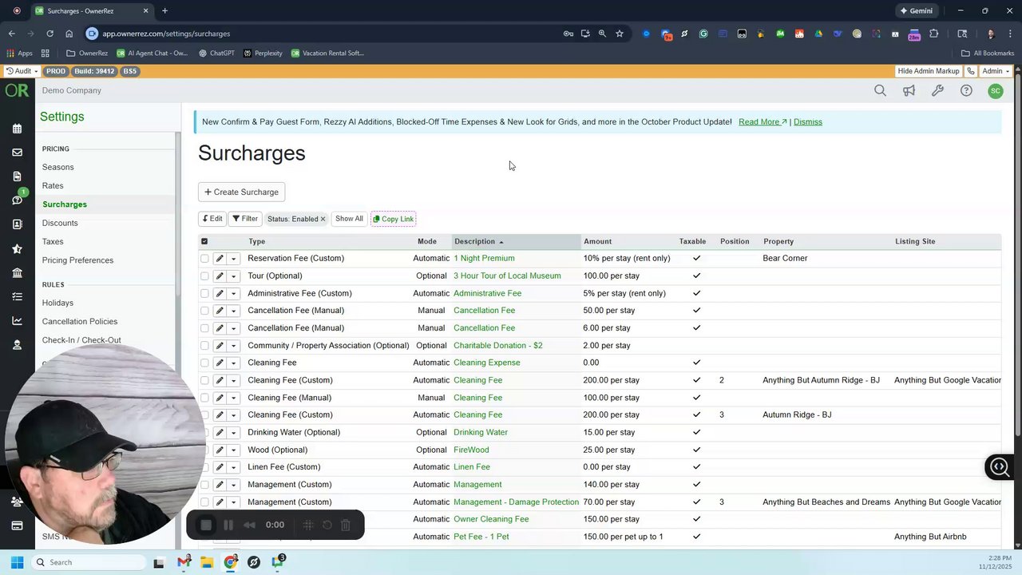Image resolution: width=1022 pixels, height=575 pixels.
Task: Expand row actions dropdown for Cleaning Expense row
Action: [x=234, y=363]
